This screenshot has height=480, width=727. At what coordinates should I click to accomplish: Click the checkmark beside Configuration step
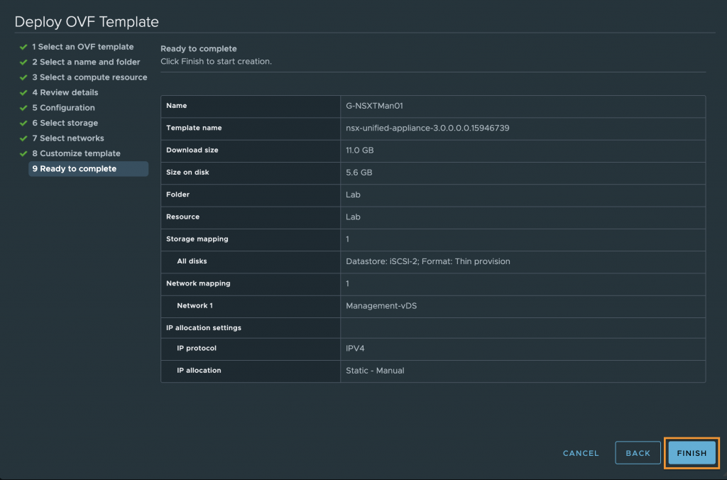click(x=23, y=108)
